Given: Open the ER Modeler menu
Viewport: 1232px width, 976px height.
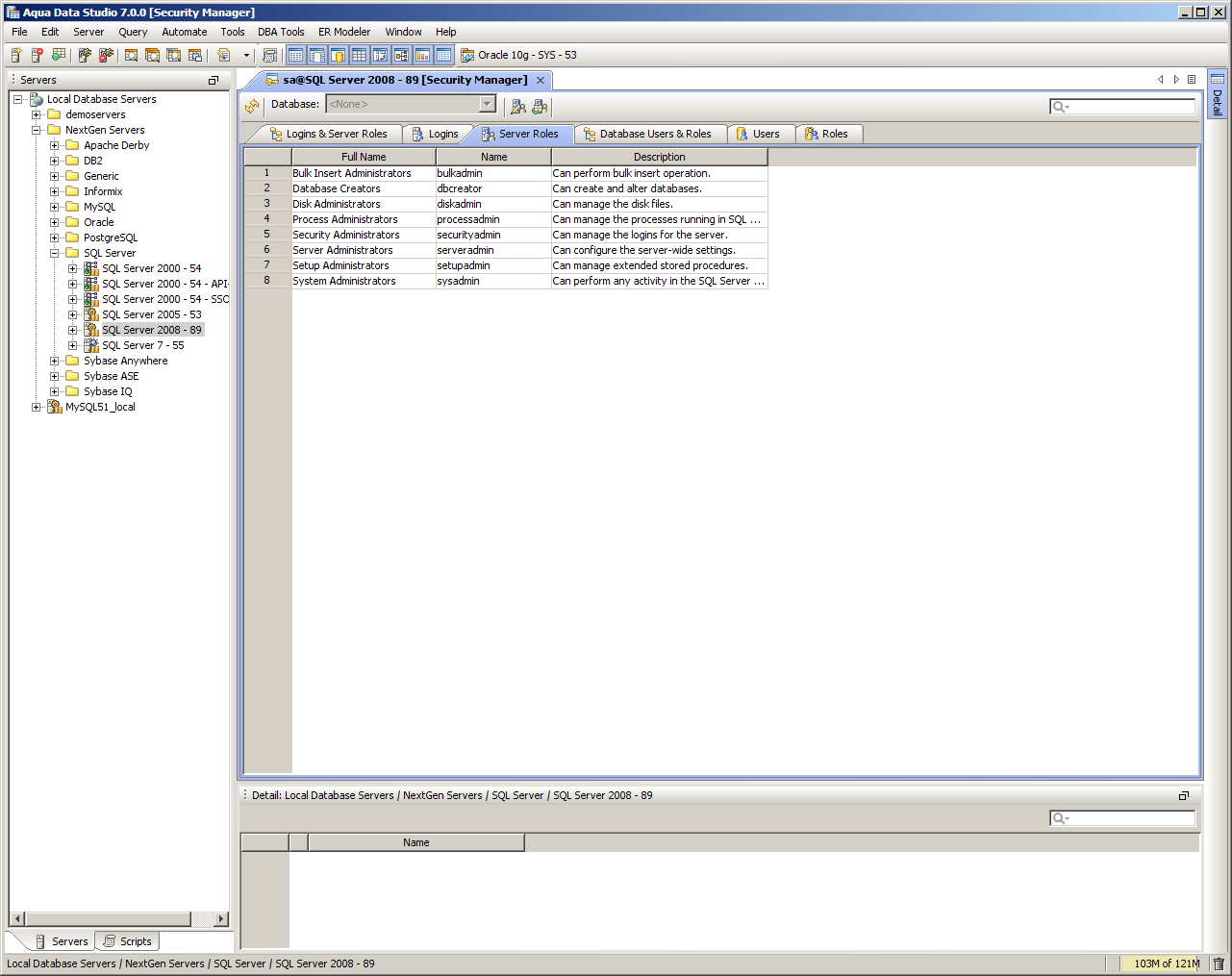Looking at the screenshot, I should (x=344, y=32).
